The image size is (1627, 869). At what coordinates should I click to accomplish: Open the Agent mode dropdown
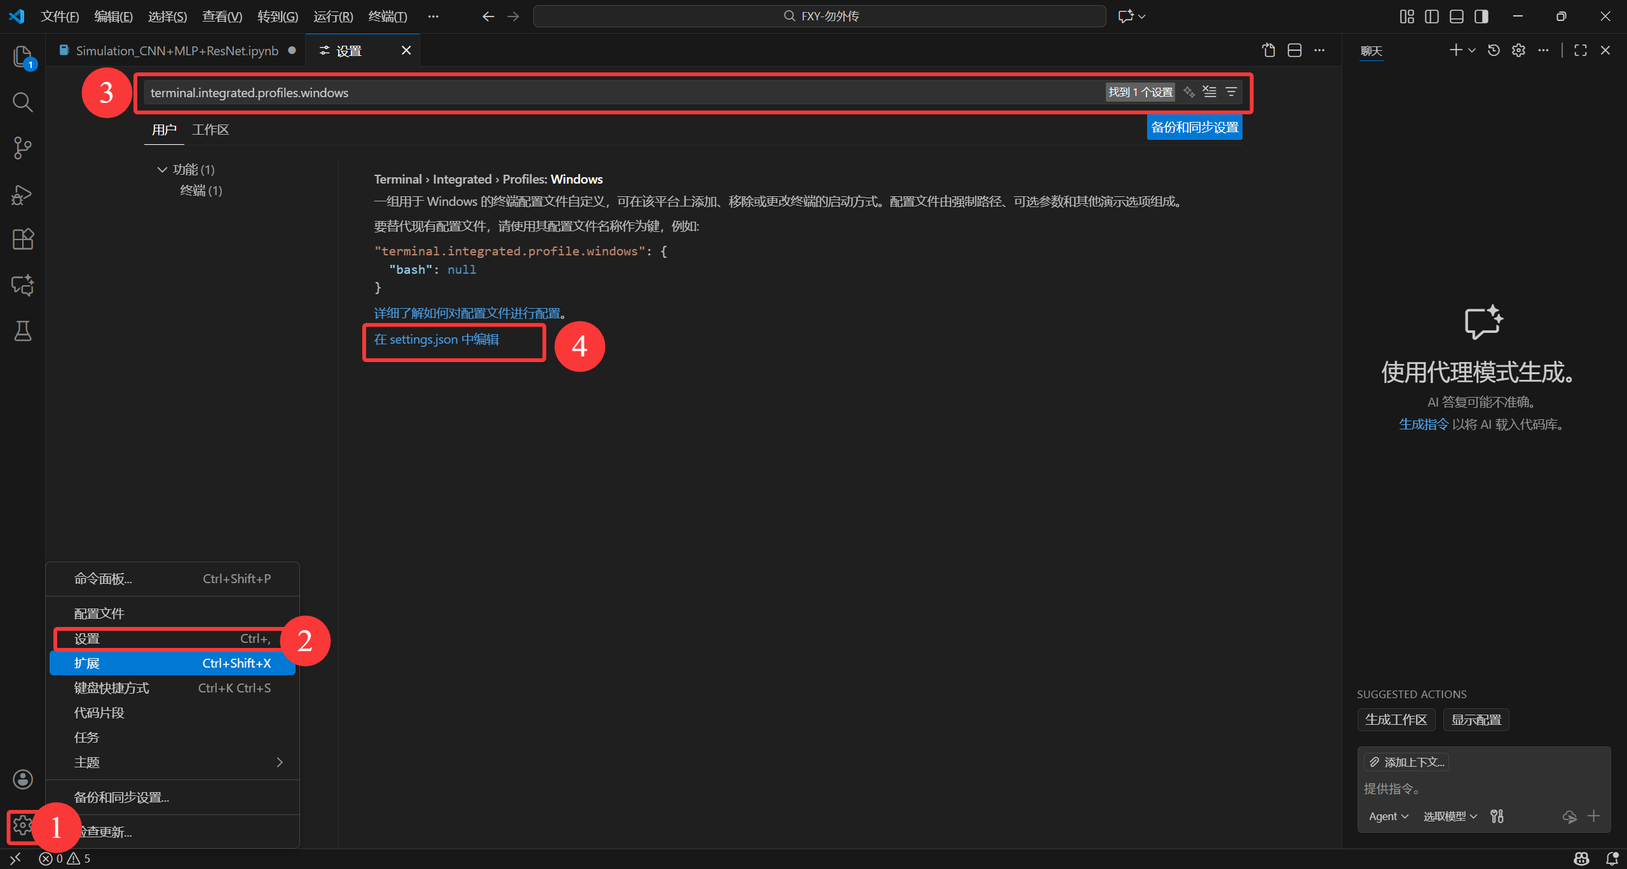click(1388, 816)
